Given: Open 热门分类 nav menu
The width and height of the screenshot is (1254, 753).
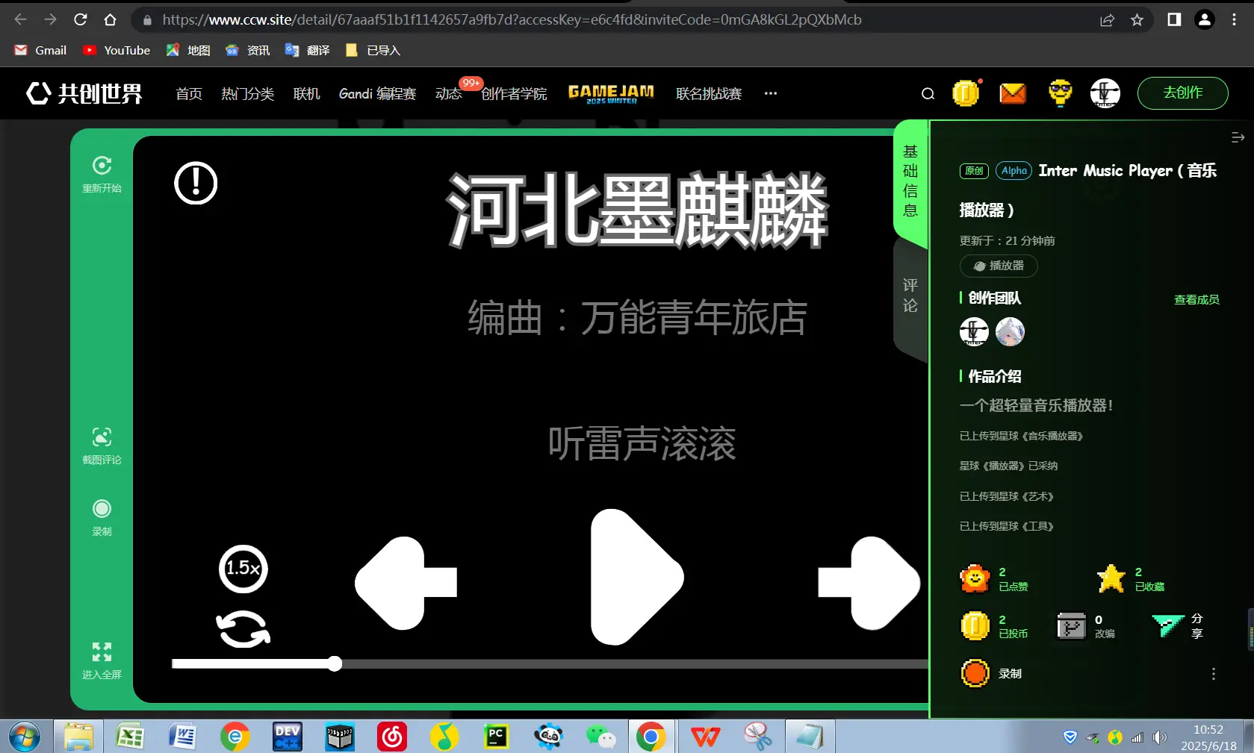Looking at the screenshot, I should point(248,93).
